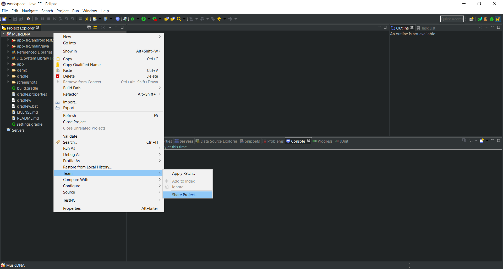Viewport: 503px width, 269px height.
Task: Collapse the MusicDNA project tree node
Action: [x=3, y=34]
